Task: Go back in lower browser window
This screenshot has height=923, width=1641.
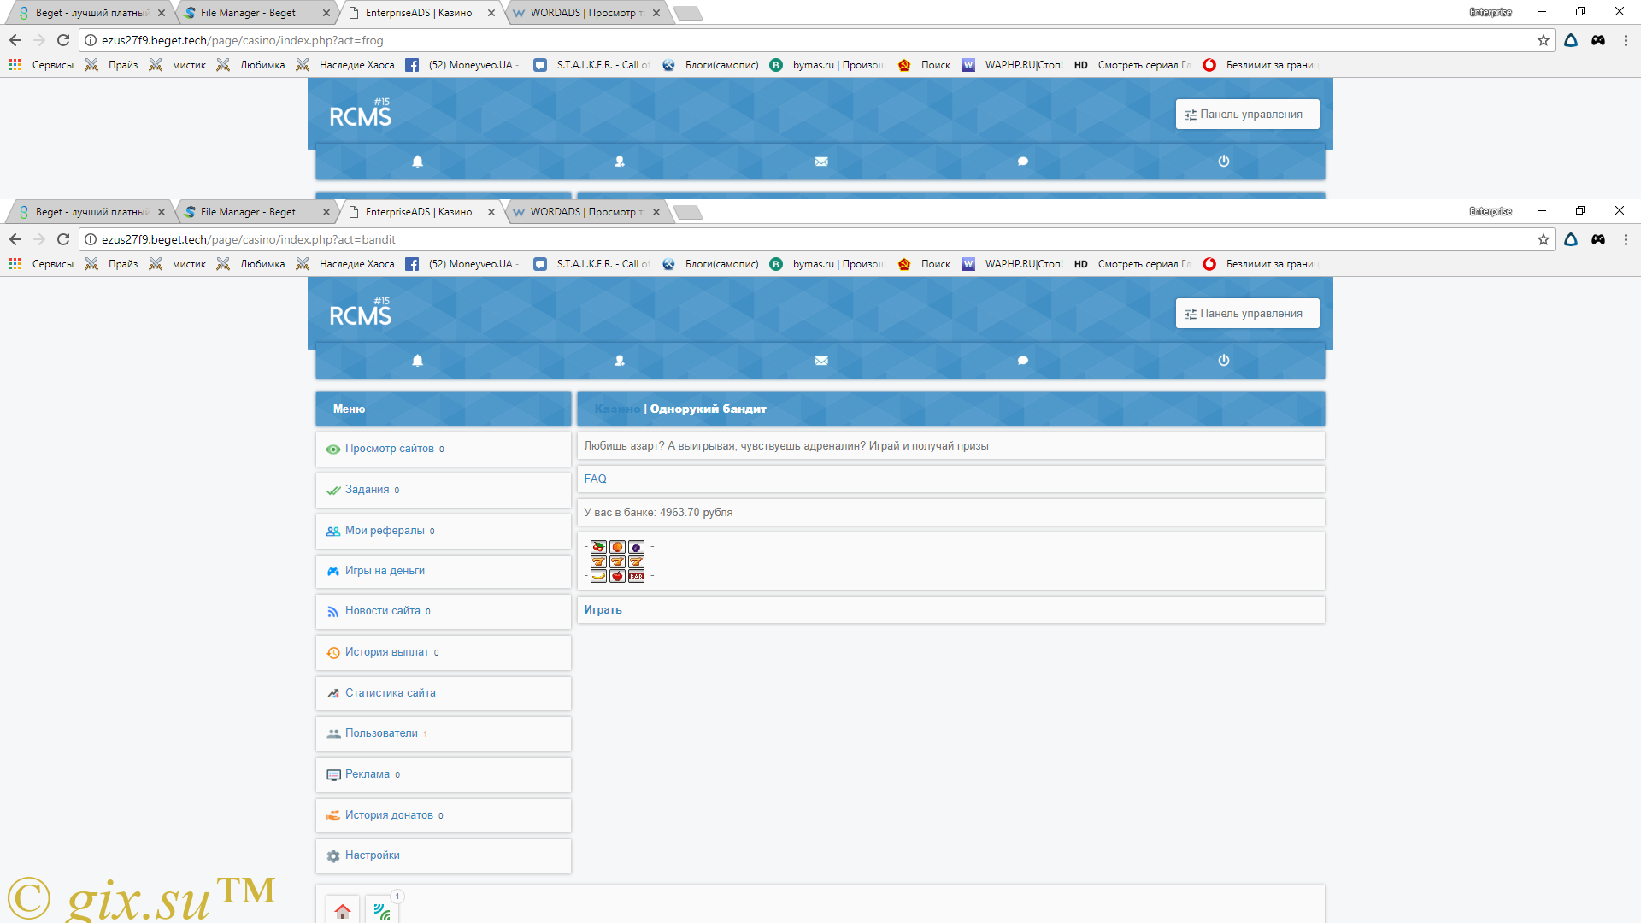Action: [15, 239]
